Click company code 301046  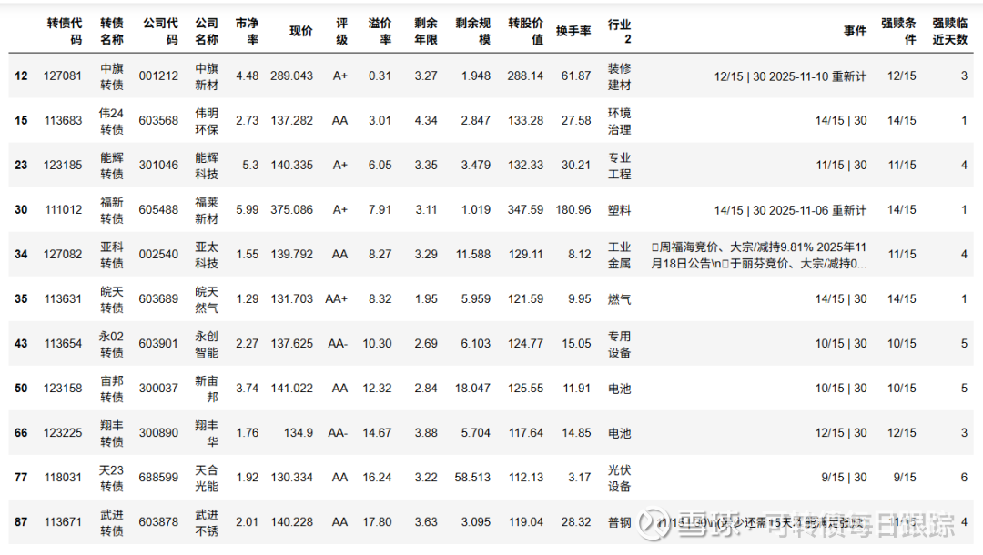pos(158,166)
